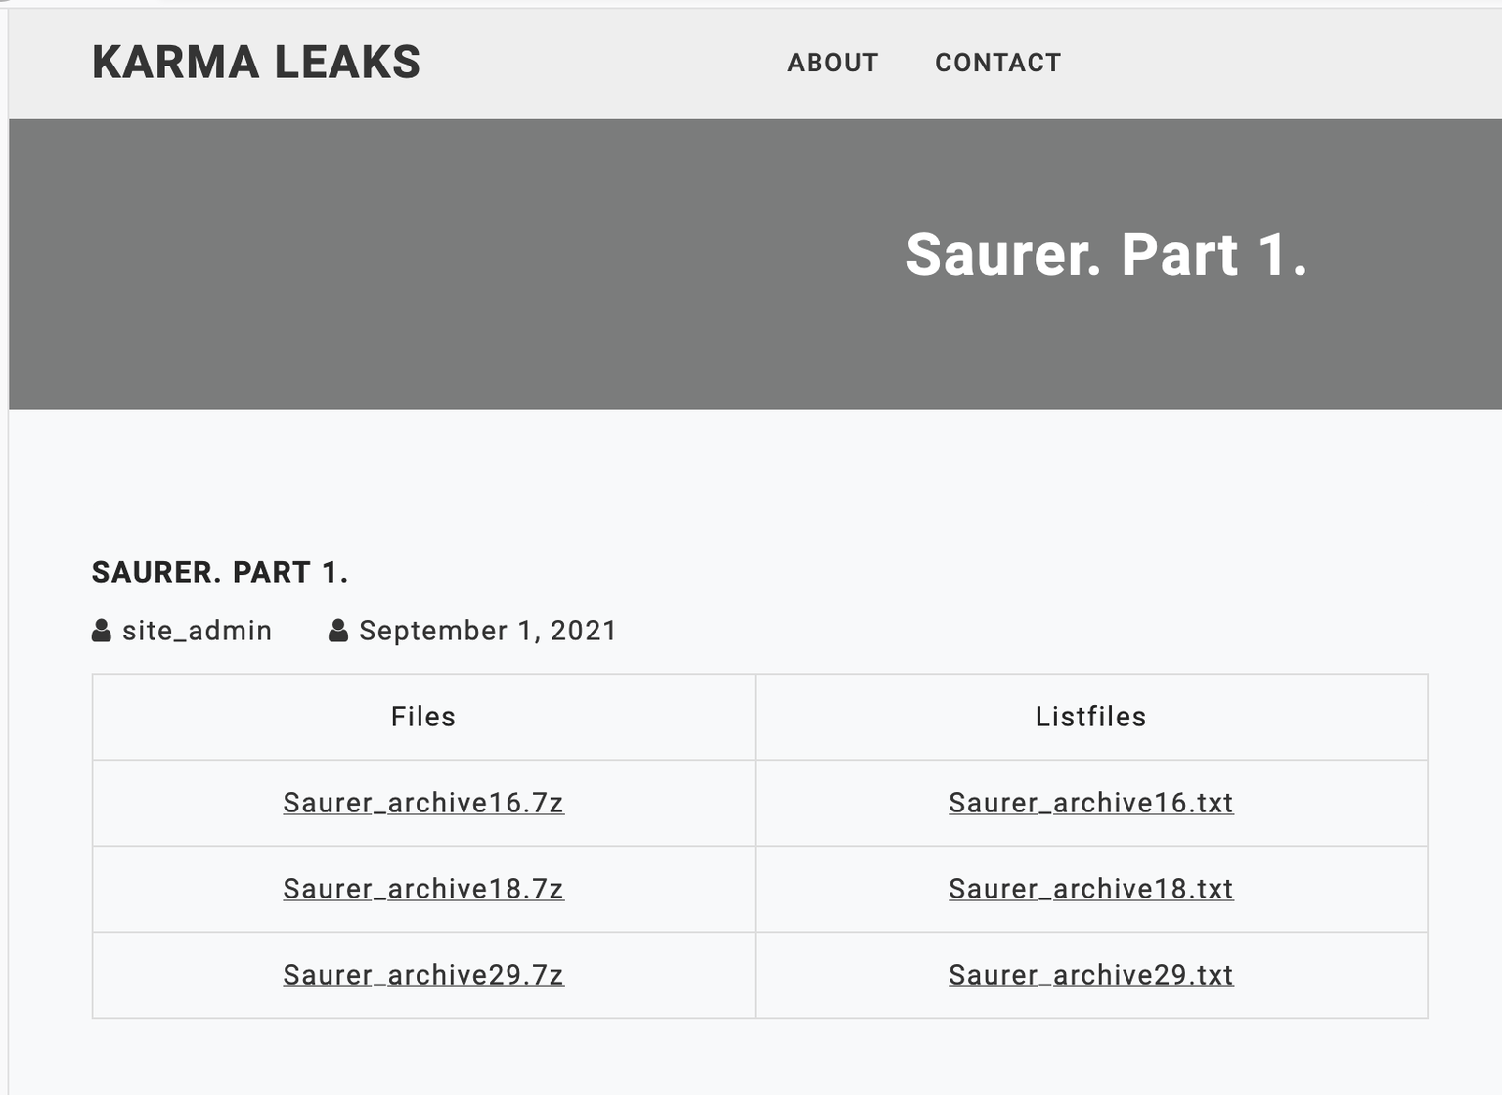This screenshot has width=1502, height=1095.
Task: Download Saurer_archive29.7z file
Action: [x=423, y=975]
